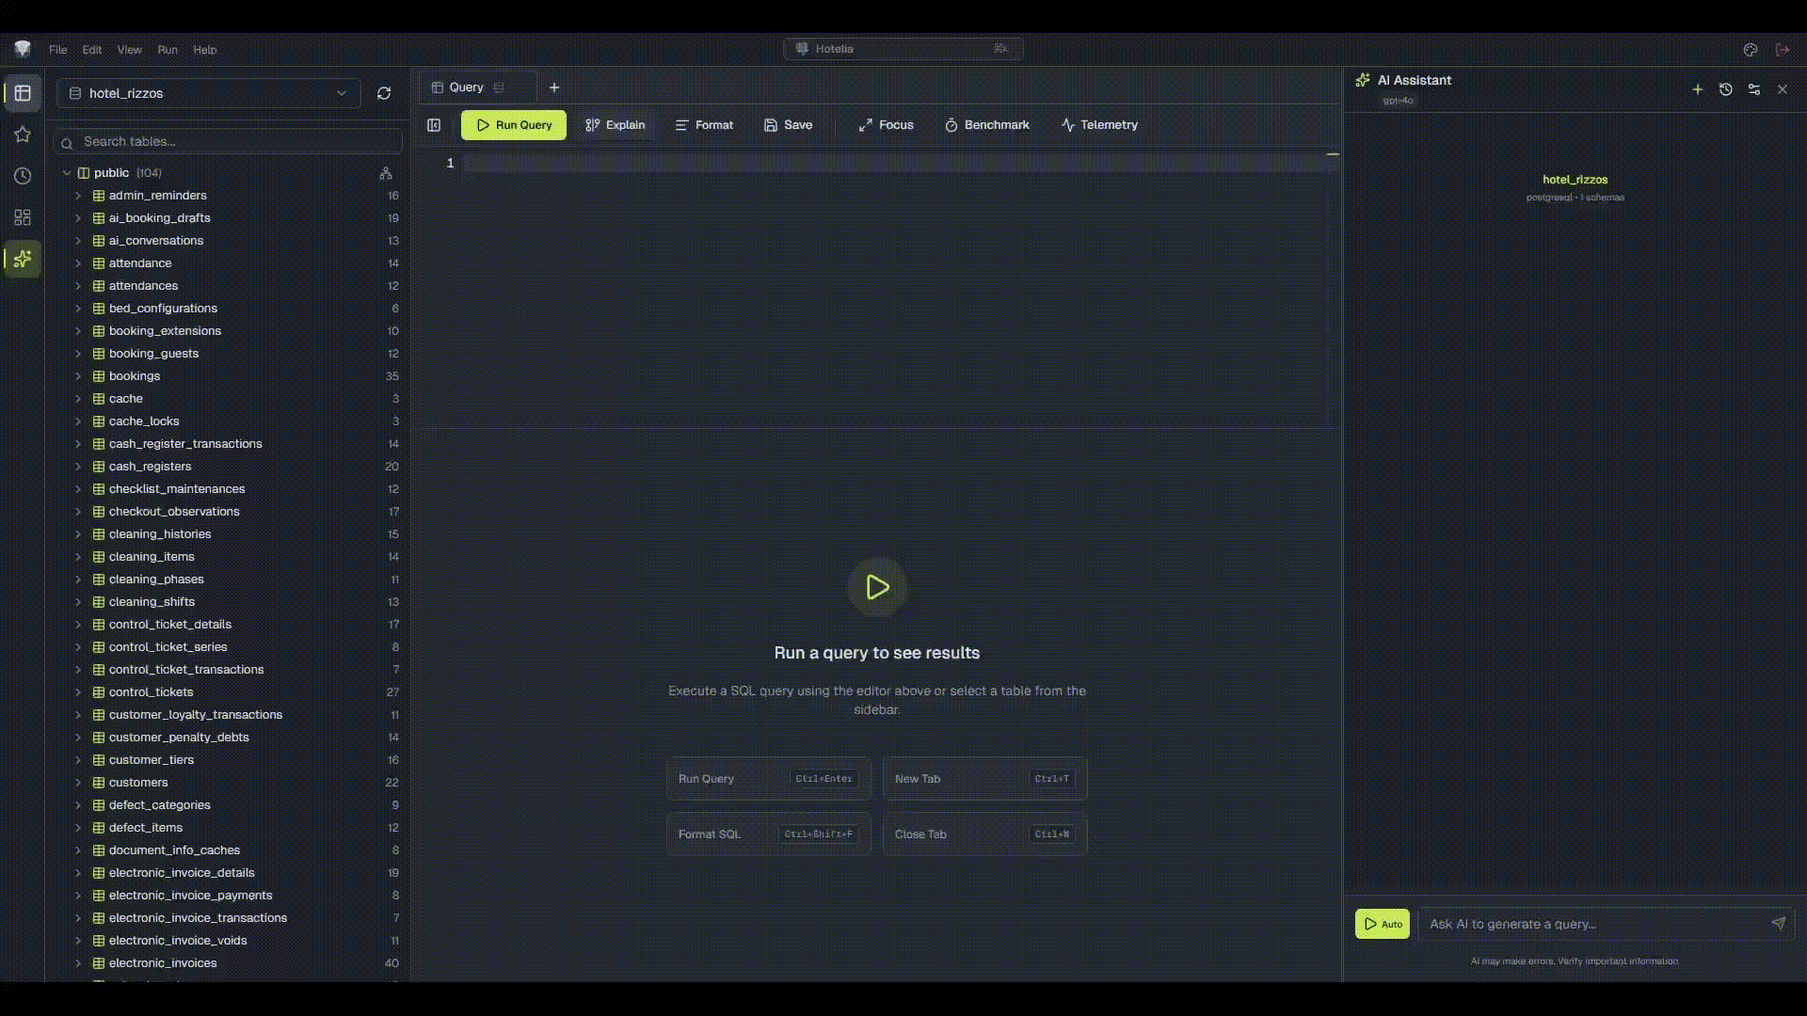Viewport: 1807px width, 1016px height.
Task: Click the Run Query button
Action: [513, 124]
